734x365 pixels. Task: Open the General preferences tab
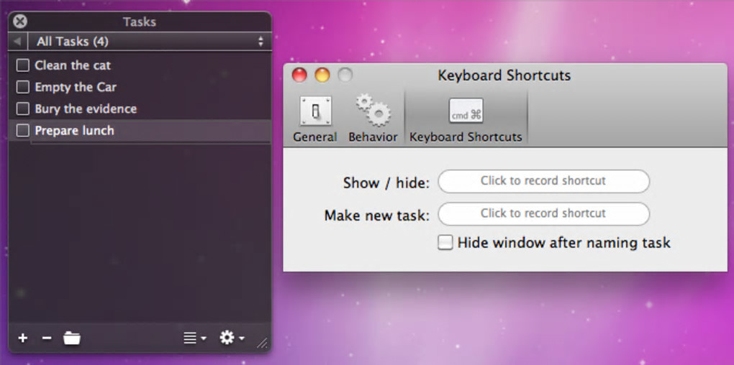315,119
